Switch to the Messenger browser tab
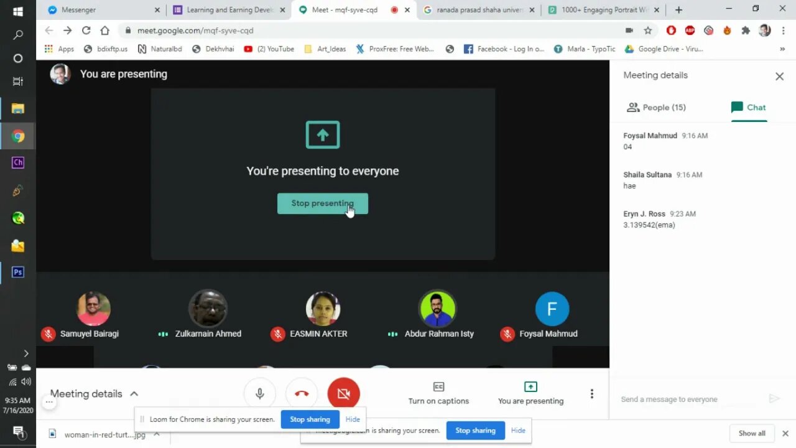The width and height of the screenshot is (796, 448). [x=103, y=10]
